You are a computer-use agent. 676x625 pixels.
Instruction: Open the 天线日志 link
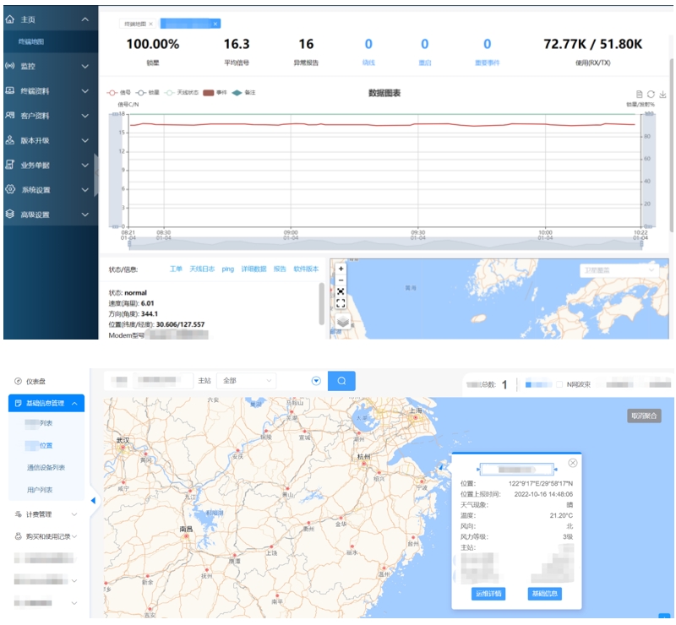[202, 269]
